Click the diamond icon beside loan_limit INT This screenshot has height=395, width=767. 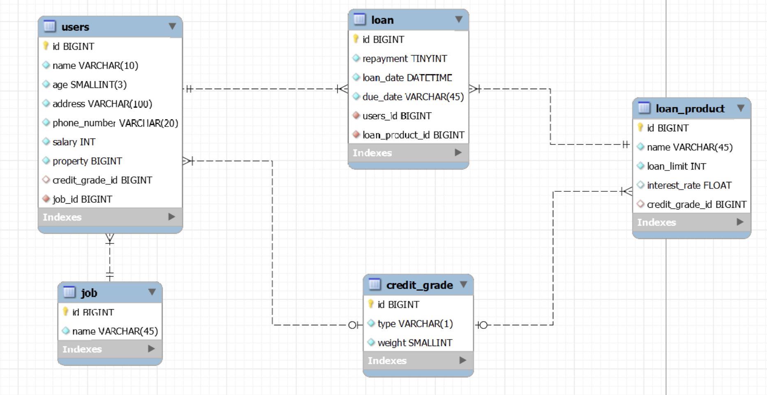(x=640, y=165)
